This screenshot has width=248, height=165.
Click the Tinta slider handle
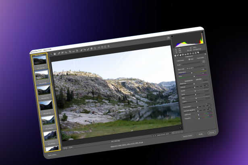(194, 76)
